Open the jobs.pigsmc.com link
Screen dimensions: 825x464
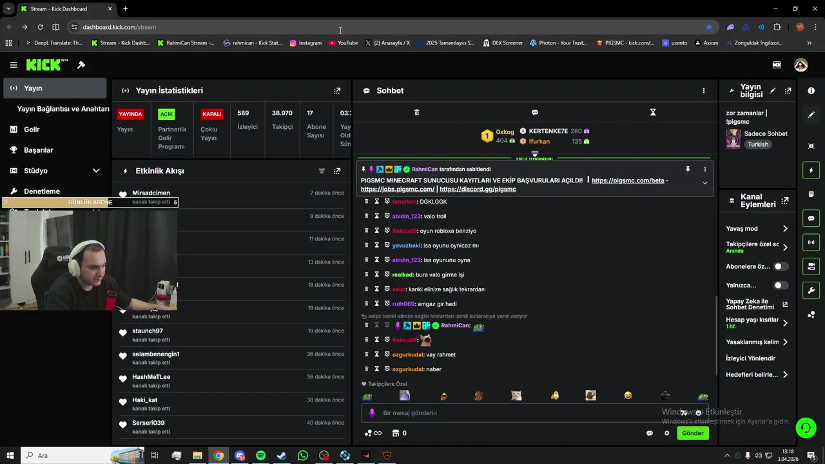point(398,189)
